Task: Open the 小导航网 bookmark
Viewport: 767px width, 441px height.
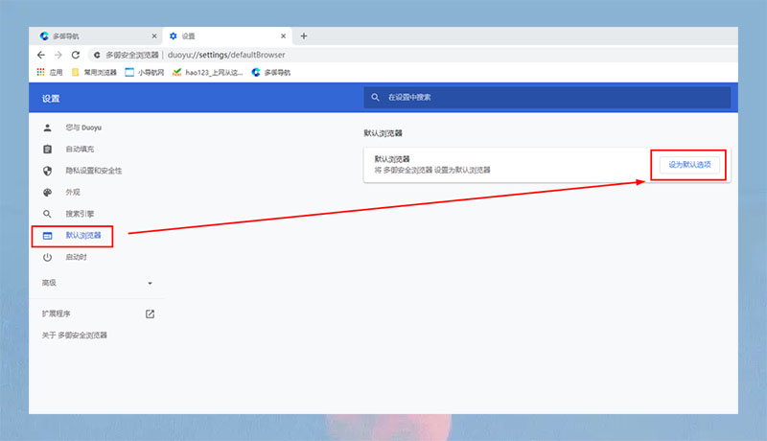Action: click(145, 72)
